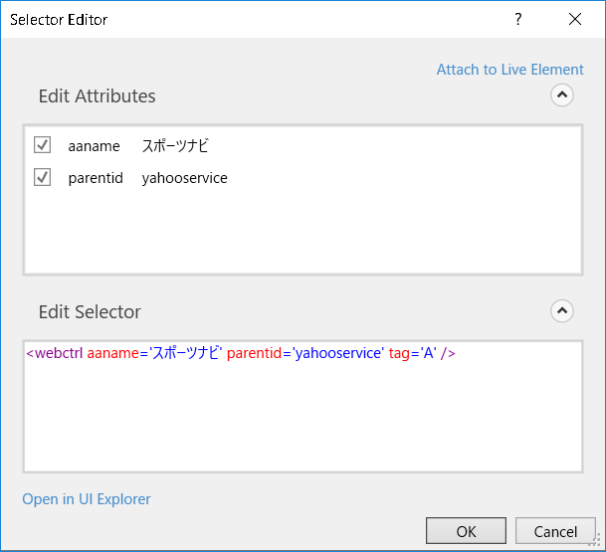Uncheck the aaname attribute checkbox
Image resolution: width=606 pixels, height=552 pixels.
(x=42, y=145)
